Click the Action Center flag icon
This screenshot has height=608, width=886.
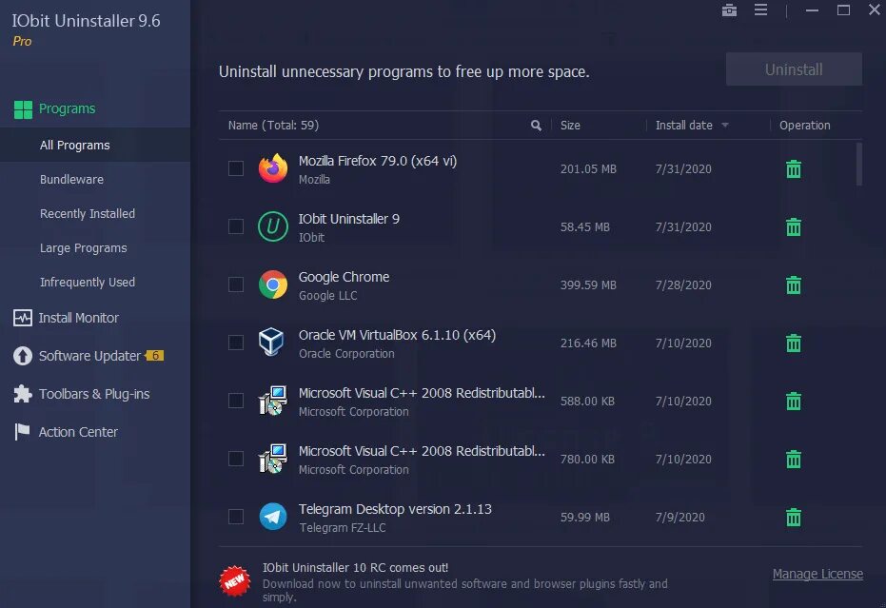[x=22, y=432]
